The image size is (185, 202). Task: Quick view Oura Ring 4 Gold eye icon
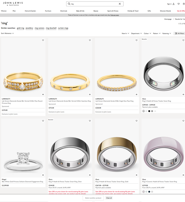(137, 175)
